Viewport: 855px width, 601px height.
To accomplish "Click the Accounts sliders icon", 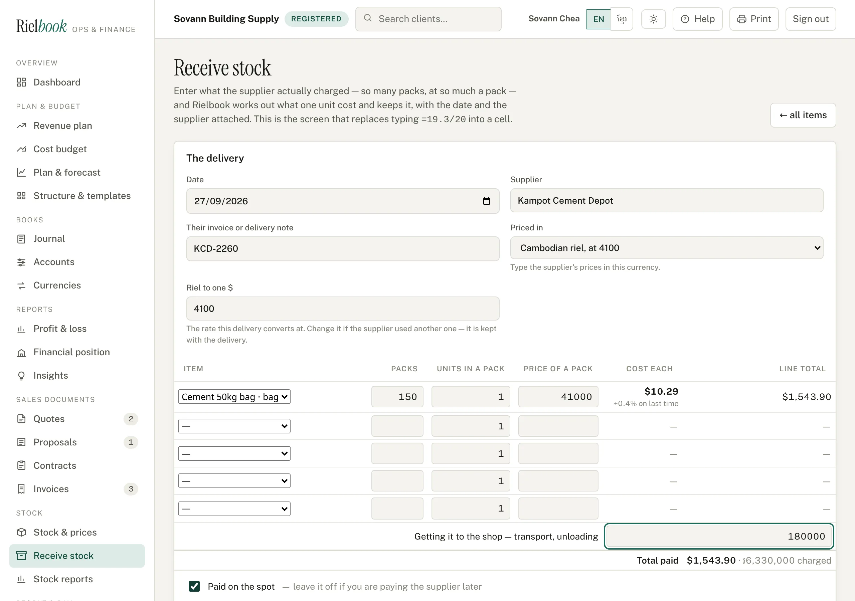I will click(x=21, y=262).
